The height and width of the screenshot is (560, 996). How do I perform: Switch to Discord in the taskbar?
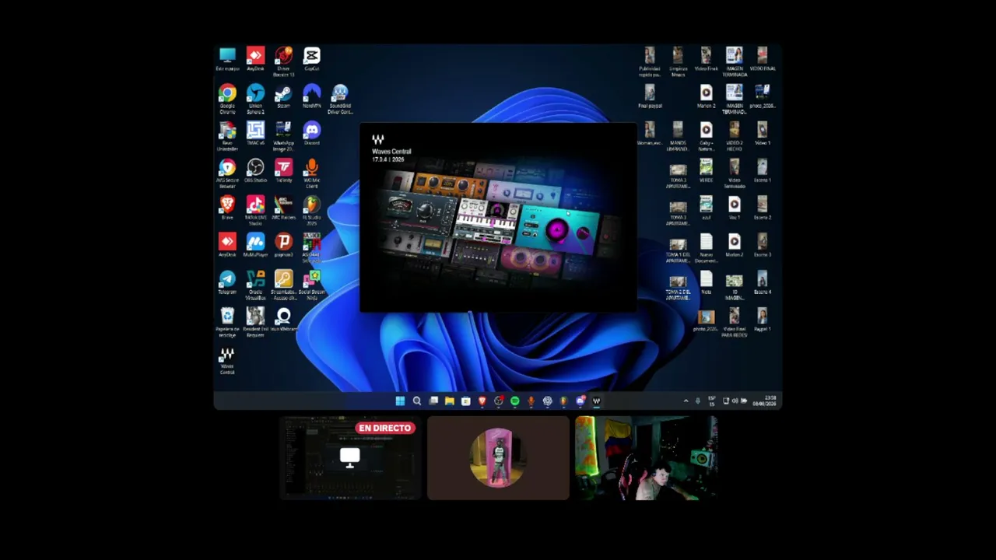pyautogui.click(x=580, y=401)
